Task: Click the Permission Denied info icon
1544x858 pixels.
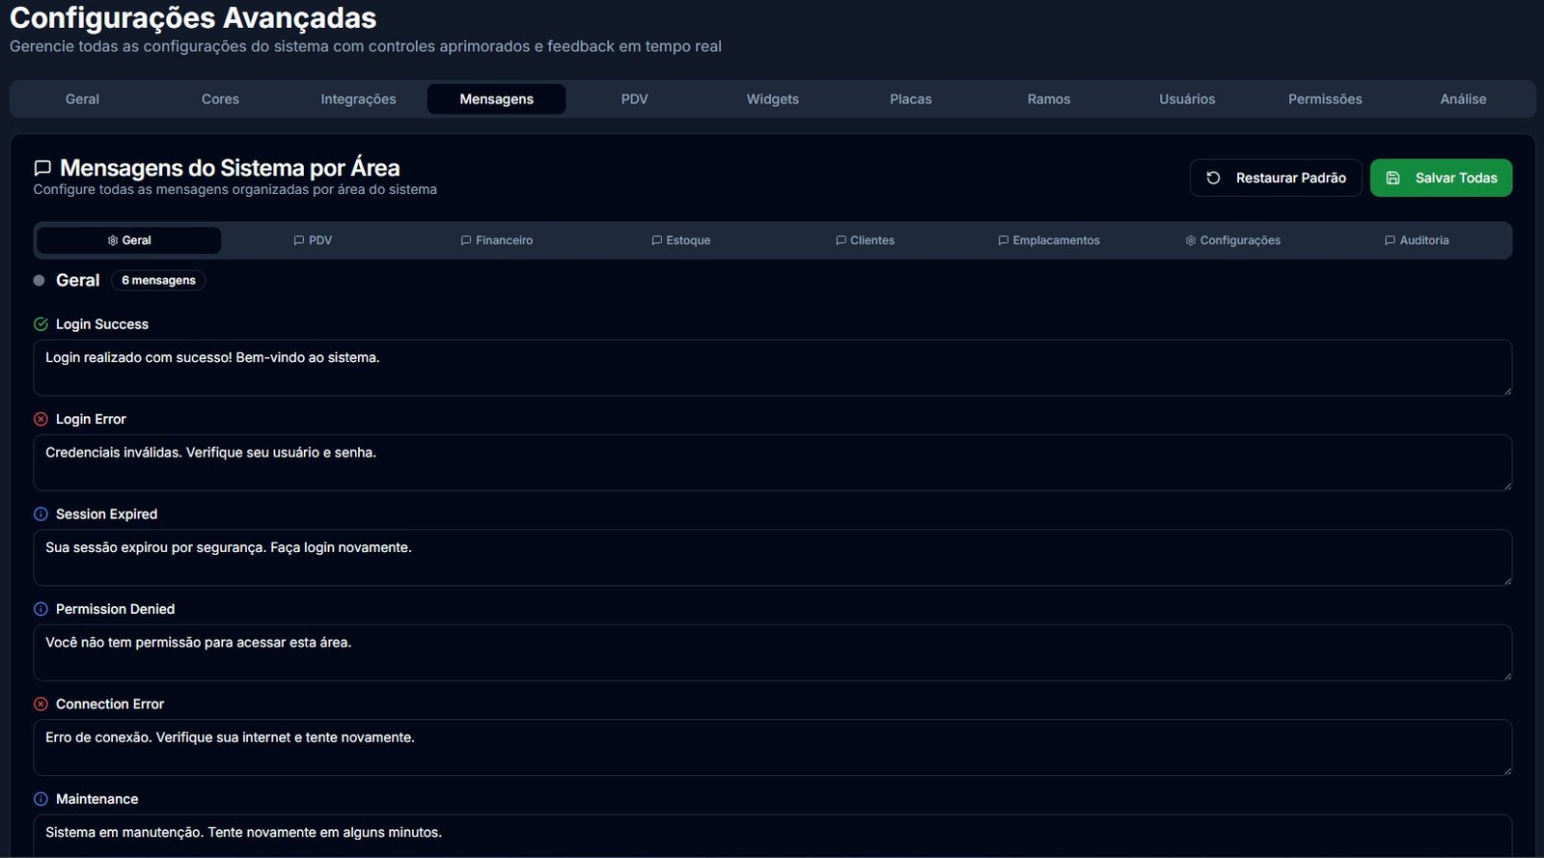Action: click(x=41, y=609)
